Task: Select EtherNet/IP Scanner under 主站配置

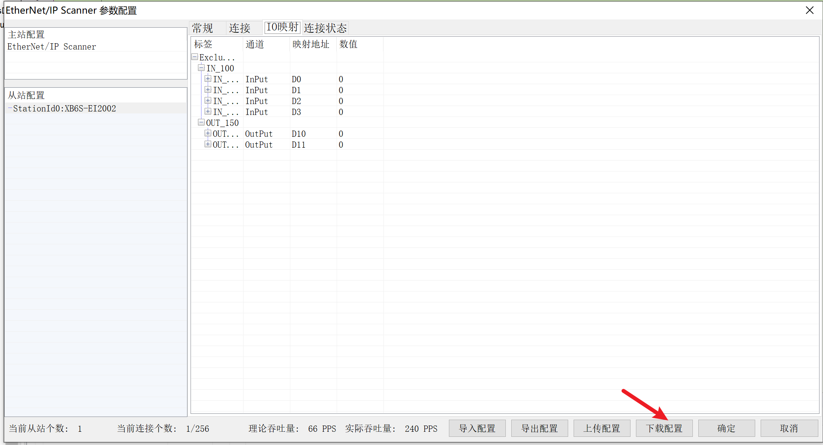Action: (52, 46)
